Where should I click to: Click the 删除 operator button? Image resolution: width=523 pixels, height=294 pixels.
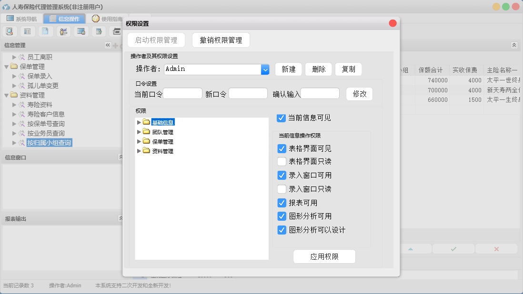click(x=319, y=69)
